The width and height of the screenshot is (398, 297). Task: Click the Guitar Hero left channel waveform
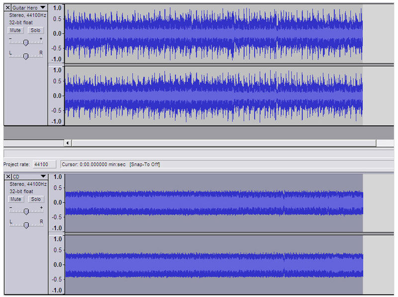click(x=213, y=33)
